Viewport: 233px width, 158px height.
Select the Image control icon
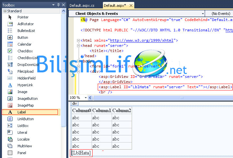10,92
